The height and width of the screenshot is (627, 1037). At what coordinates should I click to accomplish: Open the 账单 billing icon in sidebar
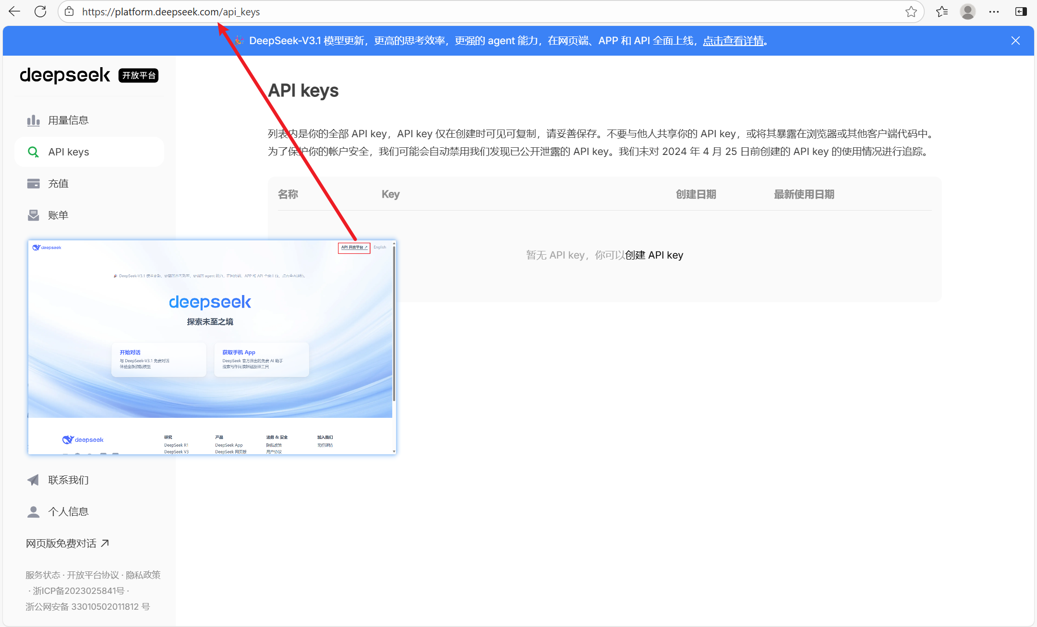[x=33, y=215]
